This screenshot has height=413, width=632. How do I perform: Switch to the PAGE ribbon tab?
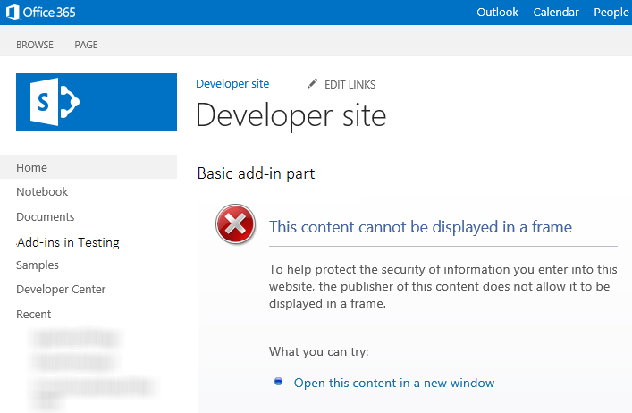click(x=86, y=45)
